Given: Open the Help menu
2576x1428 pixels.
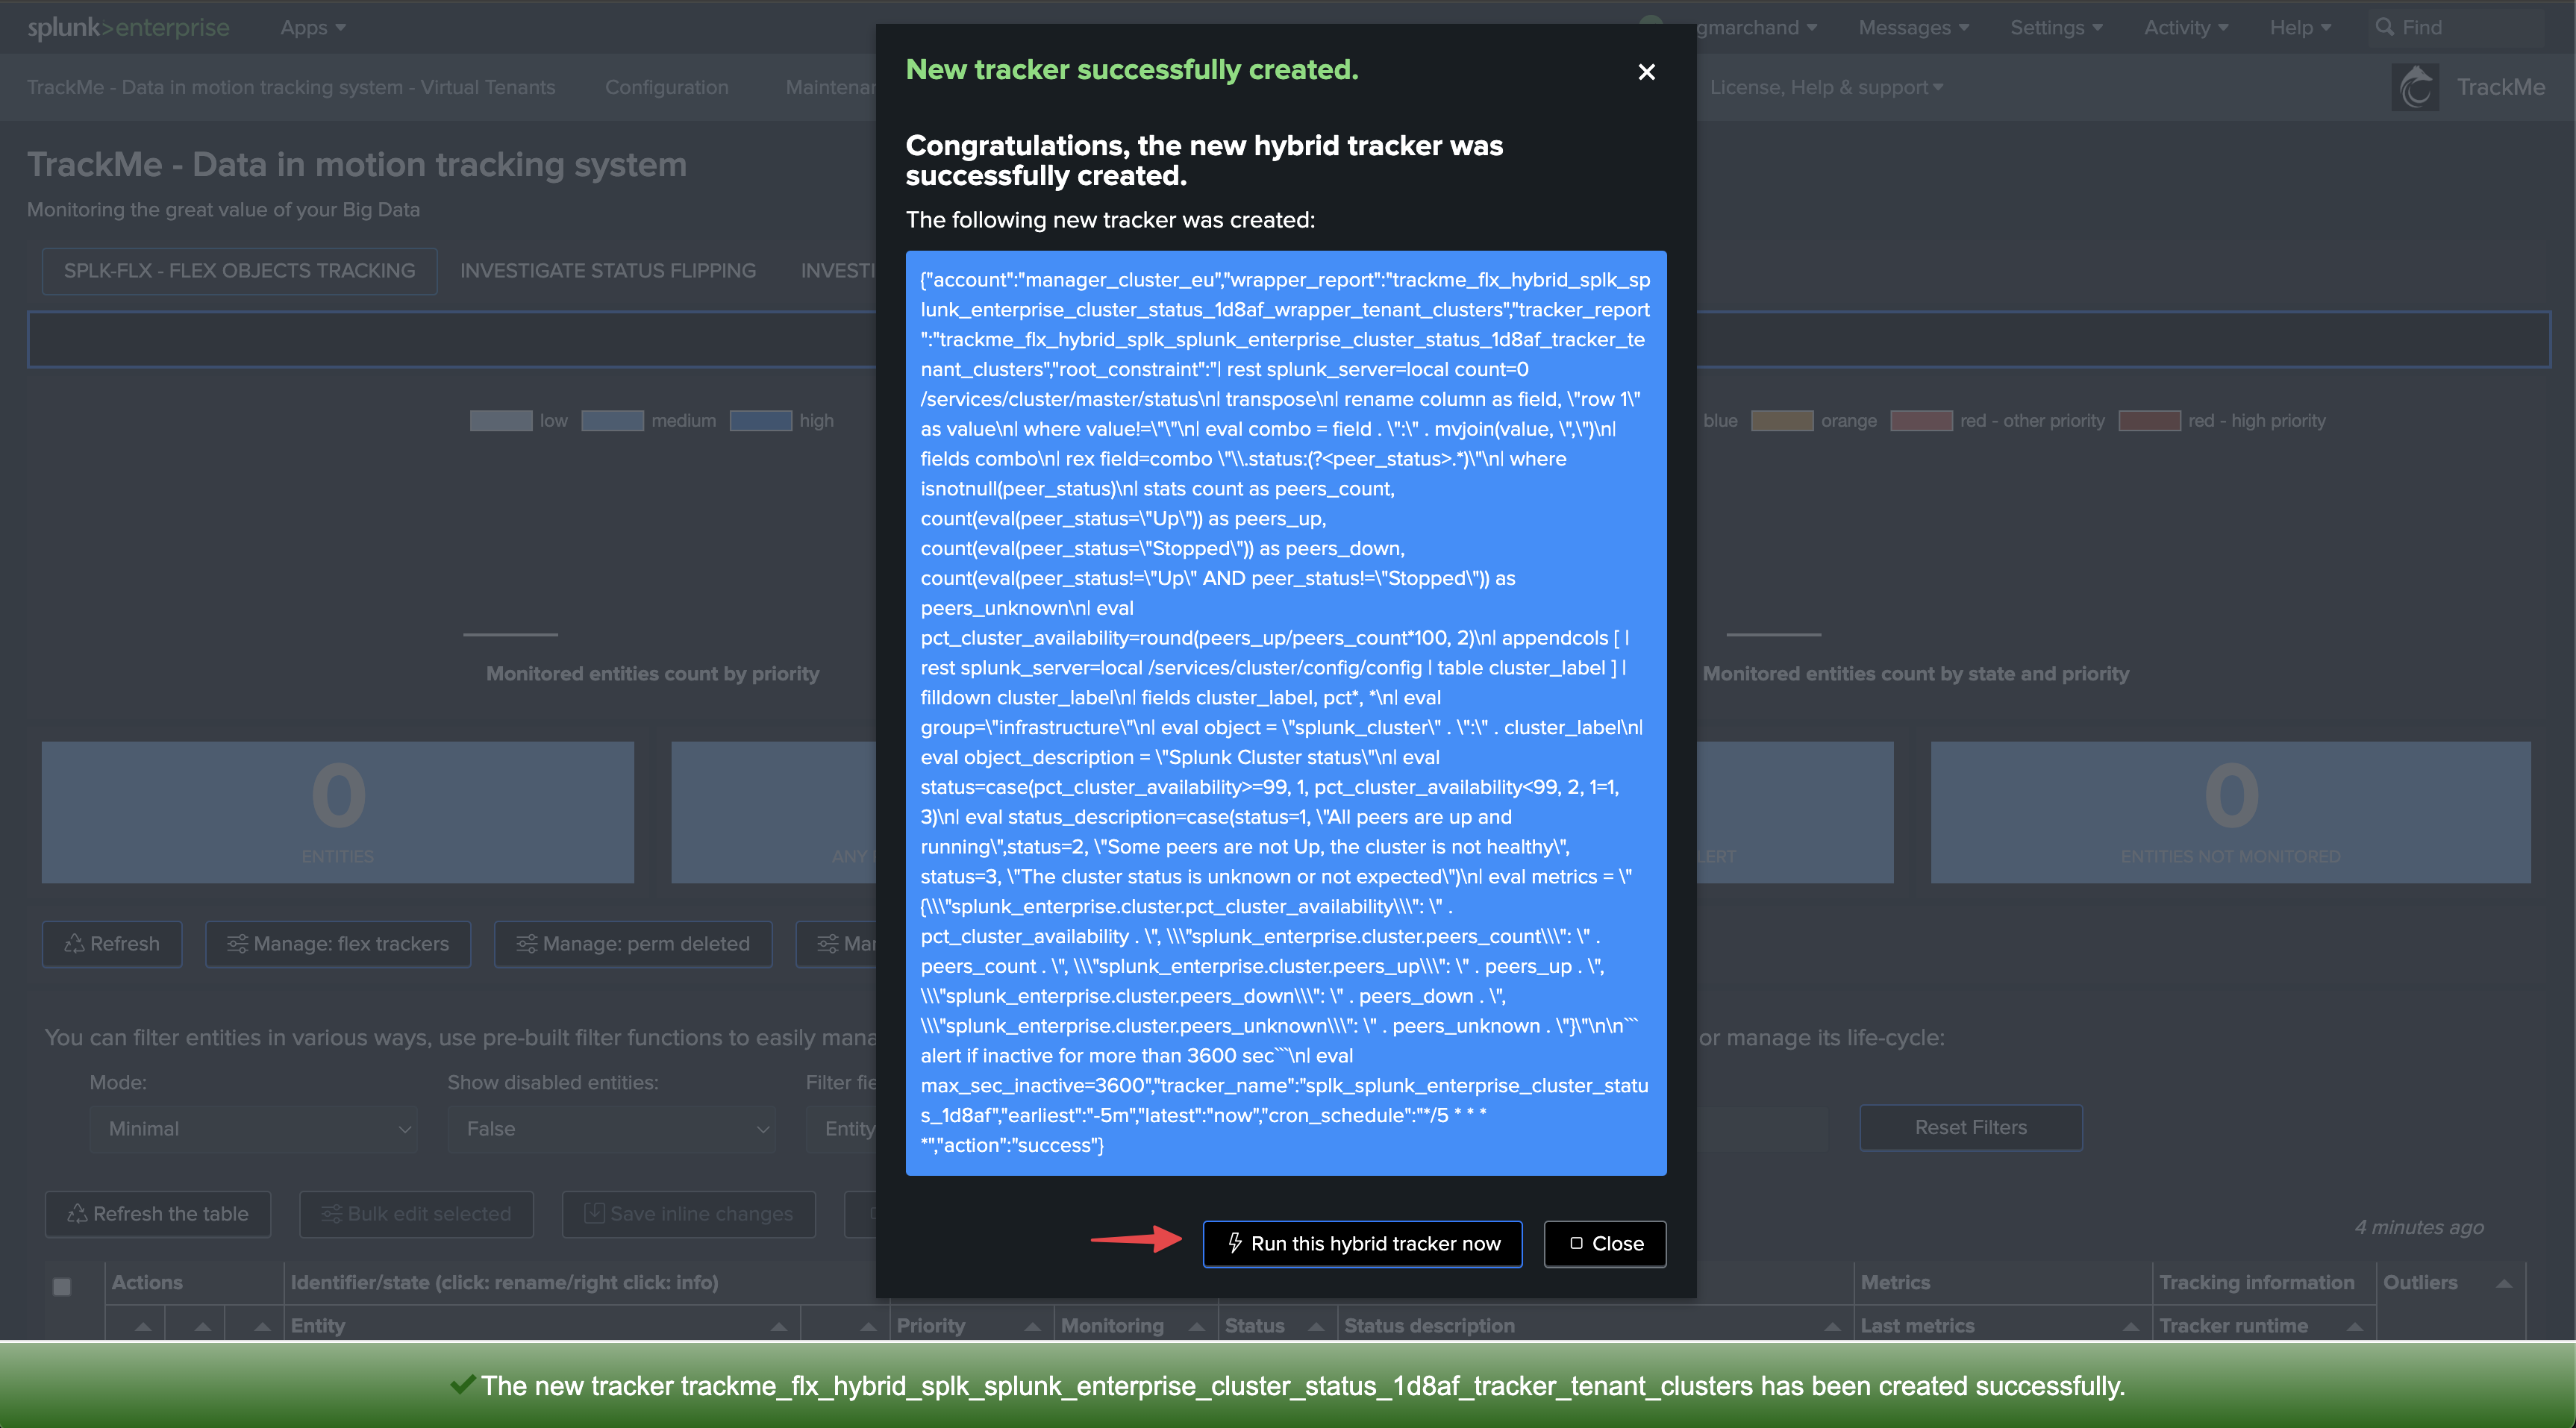Looking at the screenshot, I should pyautogui.click(x=2300, y=27).
